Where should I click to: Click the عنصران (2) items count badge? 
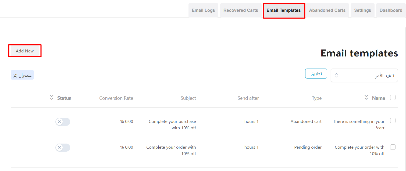(x=22, y=75)
